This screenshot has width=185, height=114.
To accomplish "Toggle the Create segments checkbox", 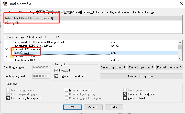I will tap(67, 90).
